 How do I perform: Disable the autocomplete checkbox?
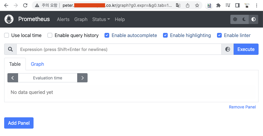click(x=107, y=35)
